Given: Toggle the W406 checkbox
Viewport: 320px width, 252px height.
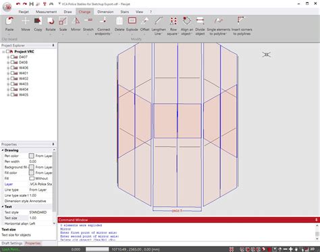Looking at the screenshot, I should point(12,68).
